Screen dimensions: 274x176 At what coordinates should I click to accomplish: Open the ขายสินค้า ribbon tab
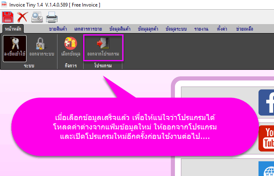click(x=58, y=29)
